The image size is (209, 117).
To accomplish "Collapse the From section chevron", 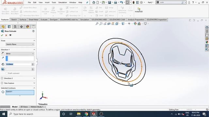I will (x=34, y=41).
